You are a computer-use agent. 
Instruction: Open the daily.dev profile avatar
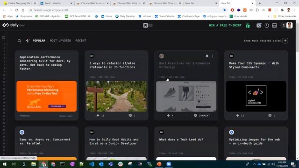(x=289, y=25)
